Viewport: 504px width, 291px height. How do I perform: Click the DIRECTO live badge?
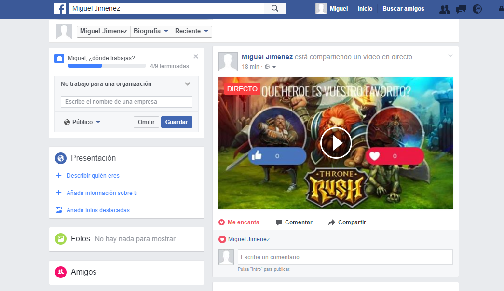[x=242, y=89]
